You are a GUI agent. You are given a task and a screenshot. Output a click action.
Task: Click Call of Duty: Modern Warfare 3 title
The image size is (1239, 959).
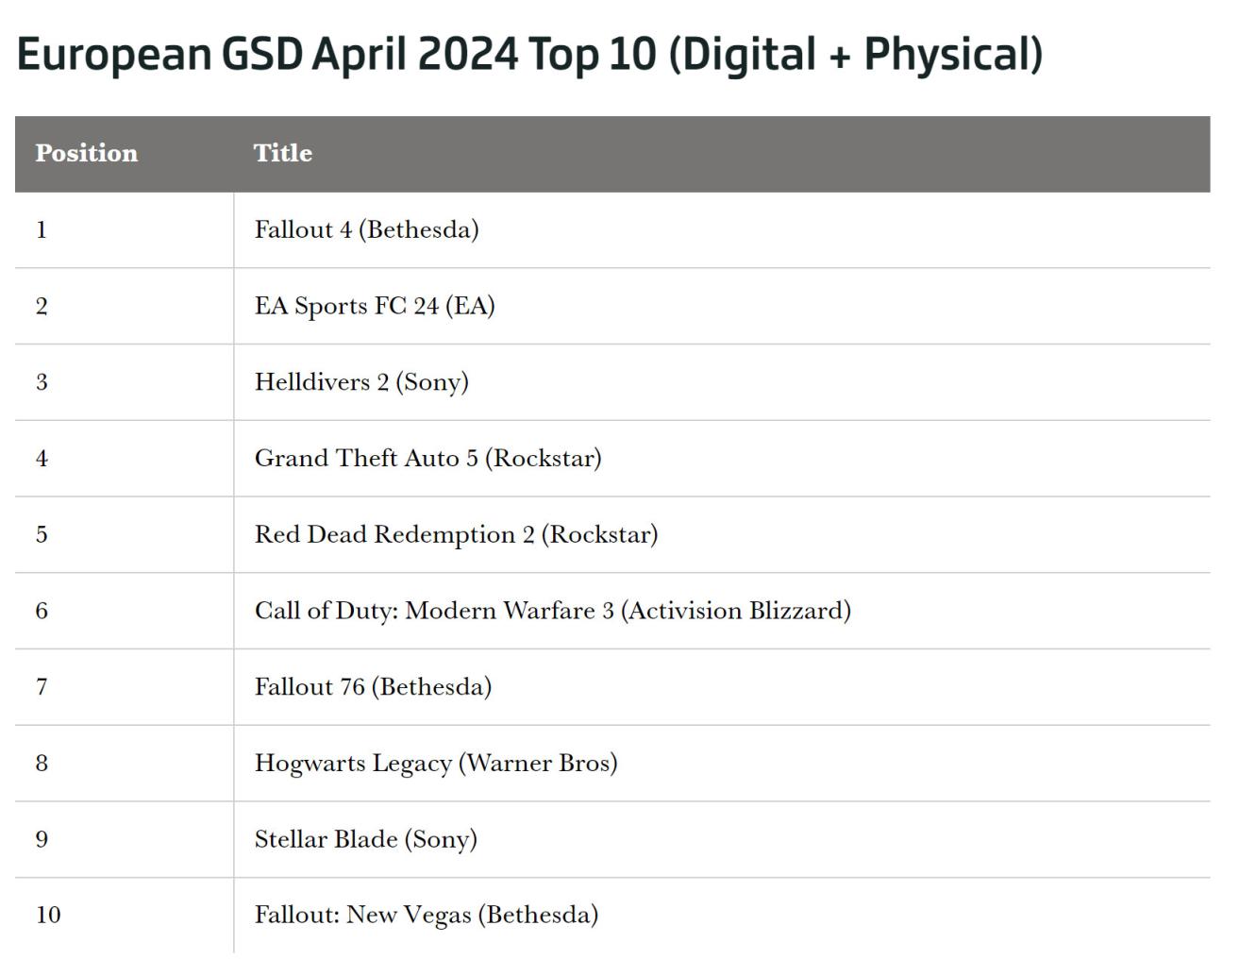coord(552,611)
